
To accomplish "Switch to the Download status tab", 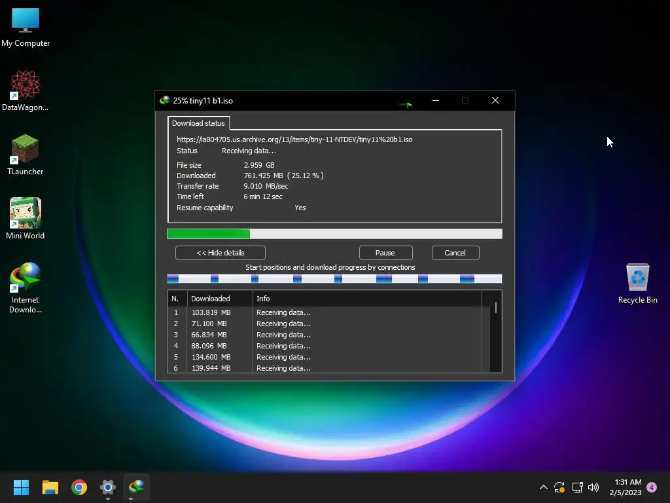I will coord(198,123).
